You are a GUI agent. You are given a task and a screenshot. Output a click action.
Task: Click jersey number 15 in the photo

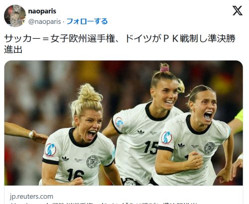coord(151,147)
